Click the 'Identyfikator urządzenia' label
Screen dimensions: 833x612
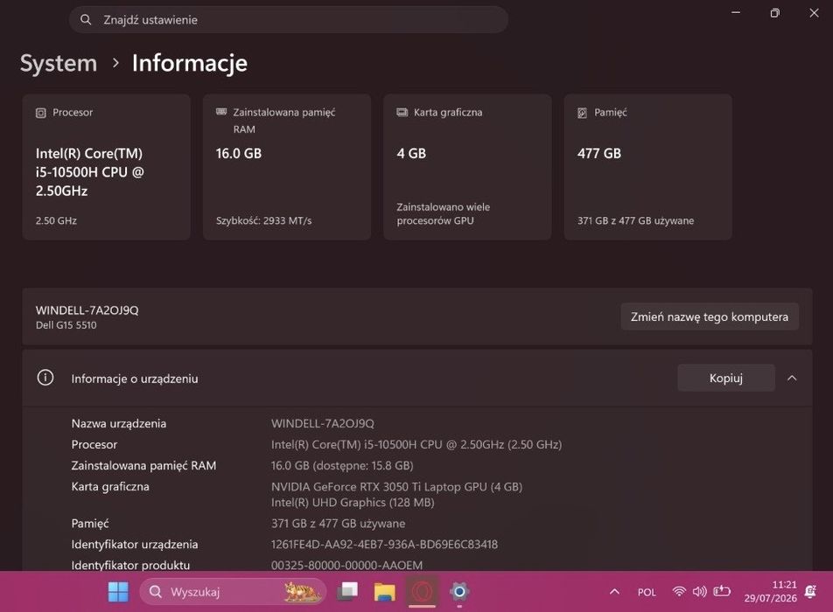click(135, 544)
